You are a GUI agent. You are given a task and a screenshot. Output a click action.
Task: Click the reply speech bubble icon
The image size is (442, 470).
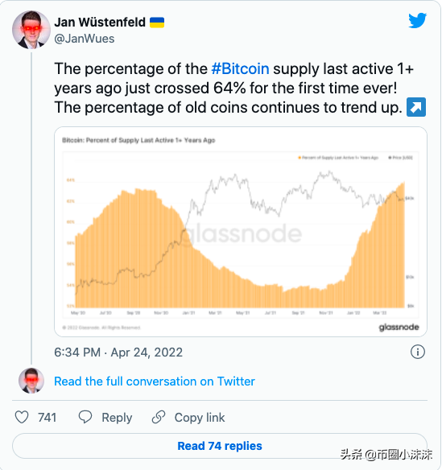pyautogui.click(x=85, y=417)
